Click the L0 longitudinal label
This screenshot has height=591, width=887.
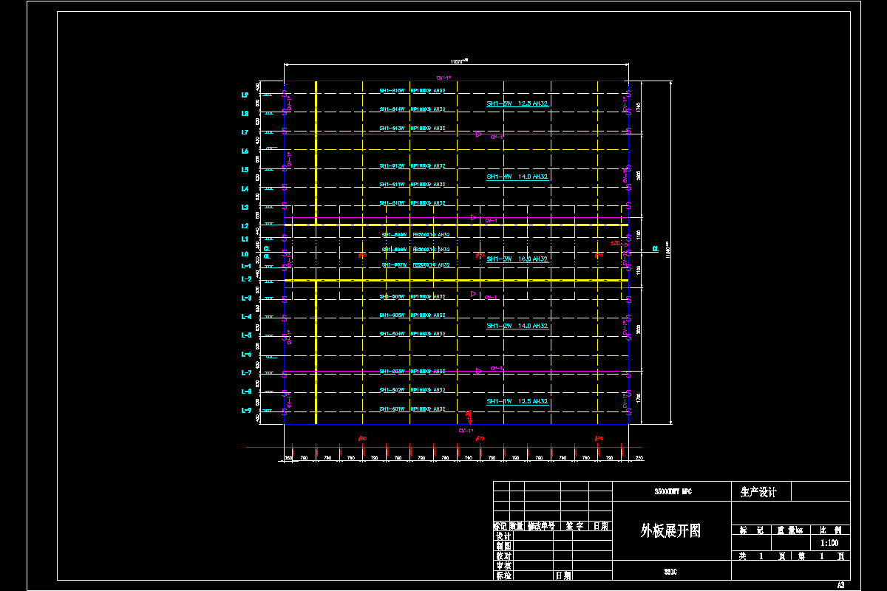pyautogui.click(x=245, y=253)
